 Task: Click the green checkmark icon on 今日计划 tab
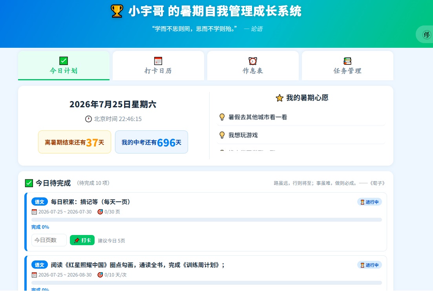[x=64, y=61]
